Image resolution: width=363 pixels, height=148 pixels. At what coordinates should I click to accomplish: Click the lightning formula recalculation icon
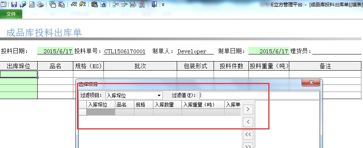click(x=82, y=4)
